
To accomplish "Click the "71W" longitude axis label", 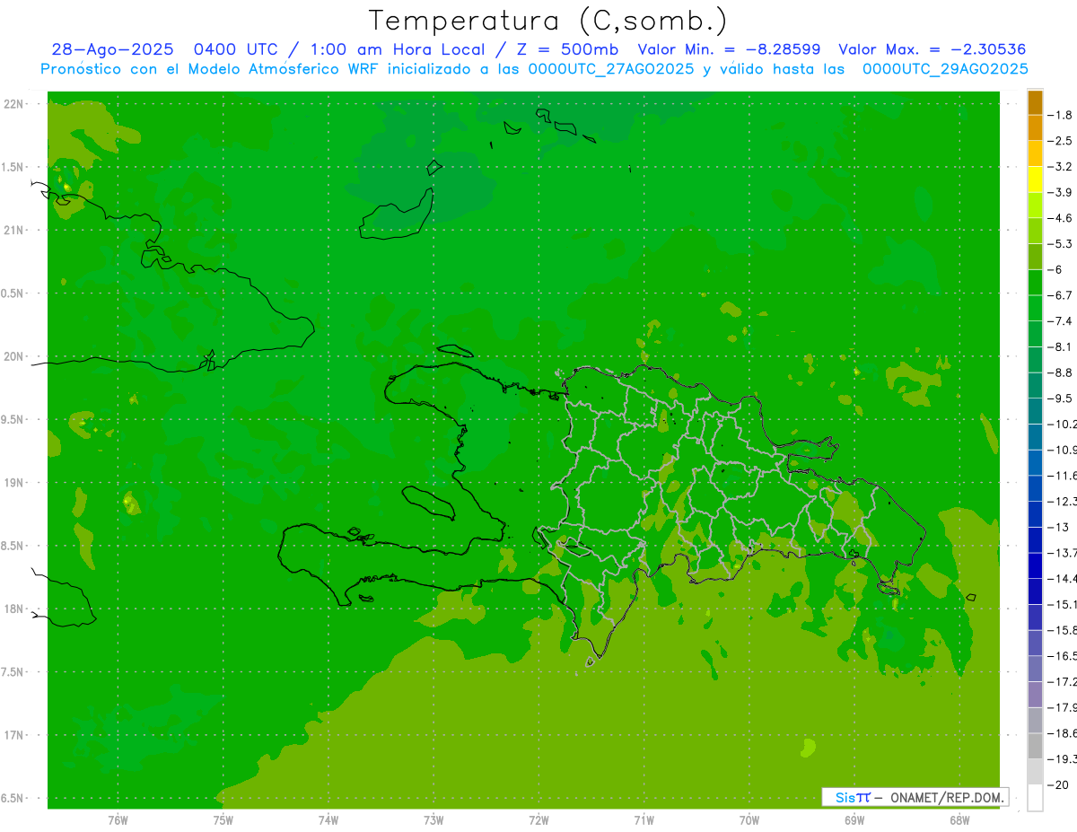I will (644, 820).
